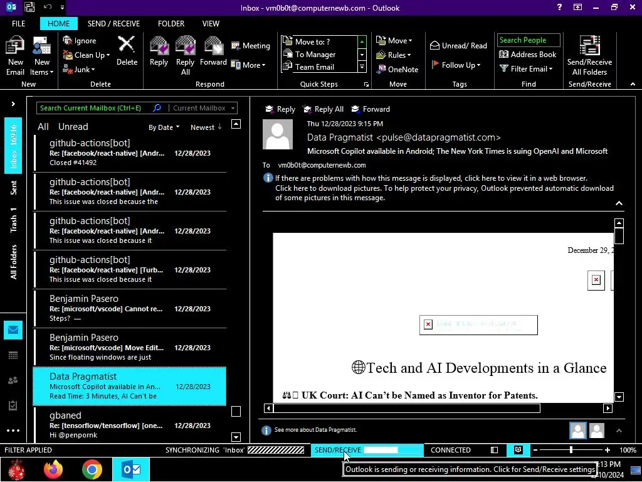Image resolution: width=642 pixels, height=482 pixels.
Task: Collapse the ribbon with arrow
Action: pos(633,84)
